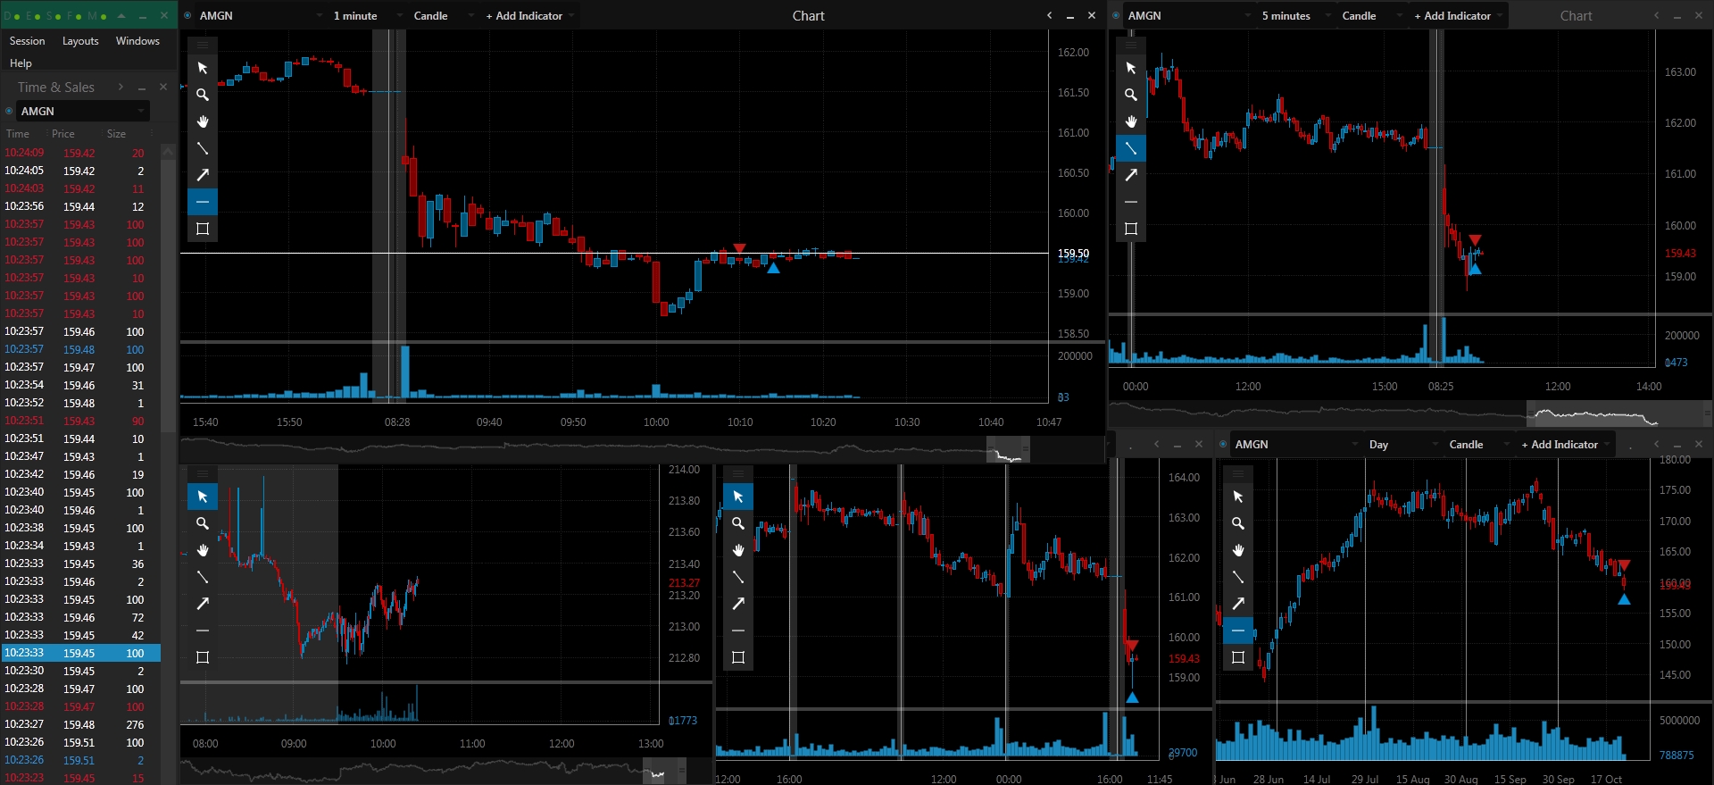Pick the rectangle tool in the Day chart

coord(1238,657)
